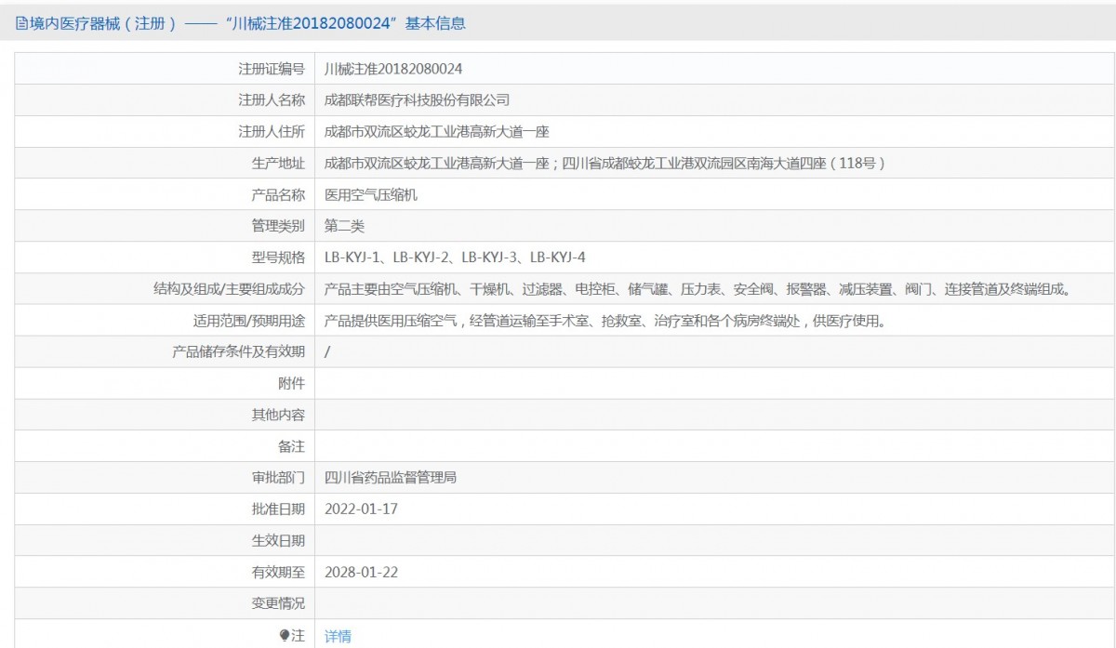Click the 生效日期 label

pyautogui.click(x=279, y=540)
